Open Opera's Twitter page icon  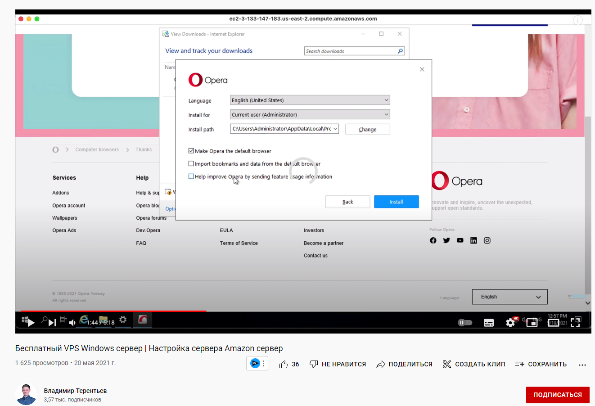coord(446,240)
